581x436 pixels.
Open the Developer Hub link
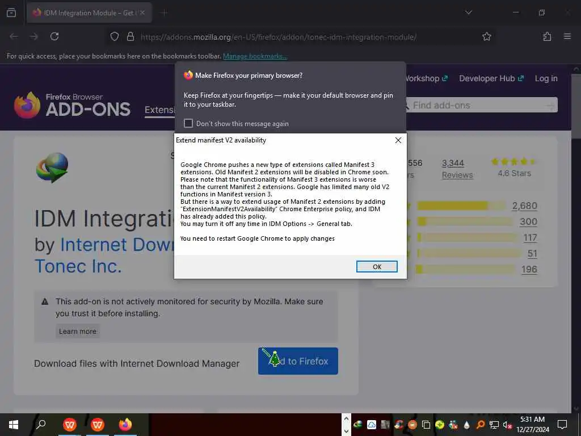pos(491,78)
